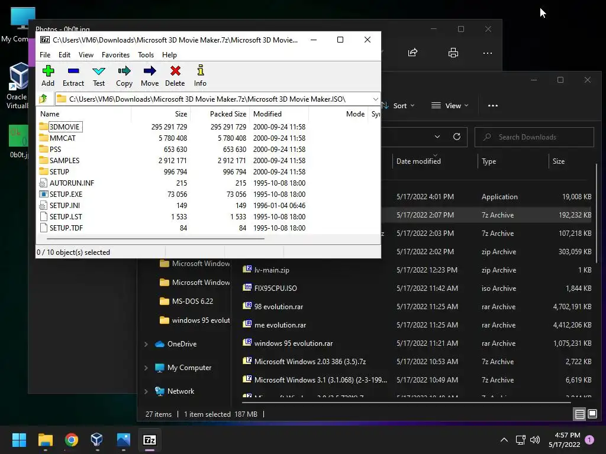
Task: Expand the OneDrive tree node
Action: 146,344
